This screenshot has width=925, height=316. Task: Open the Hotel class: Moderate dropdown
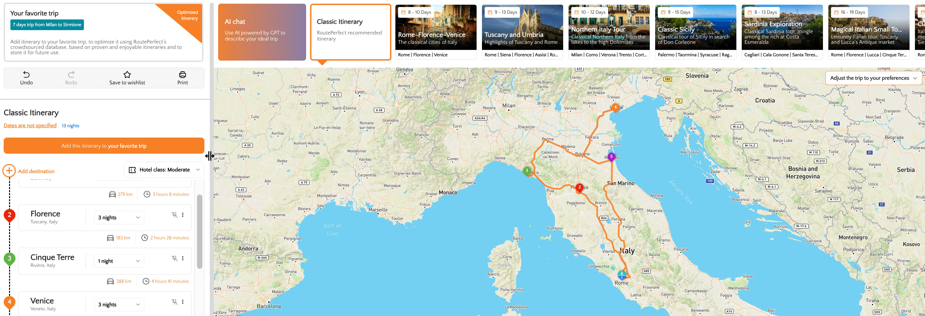tap(163, 169)
